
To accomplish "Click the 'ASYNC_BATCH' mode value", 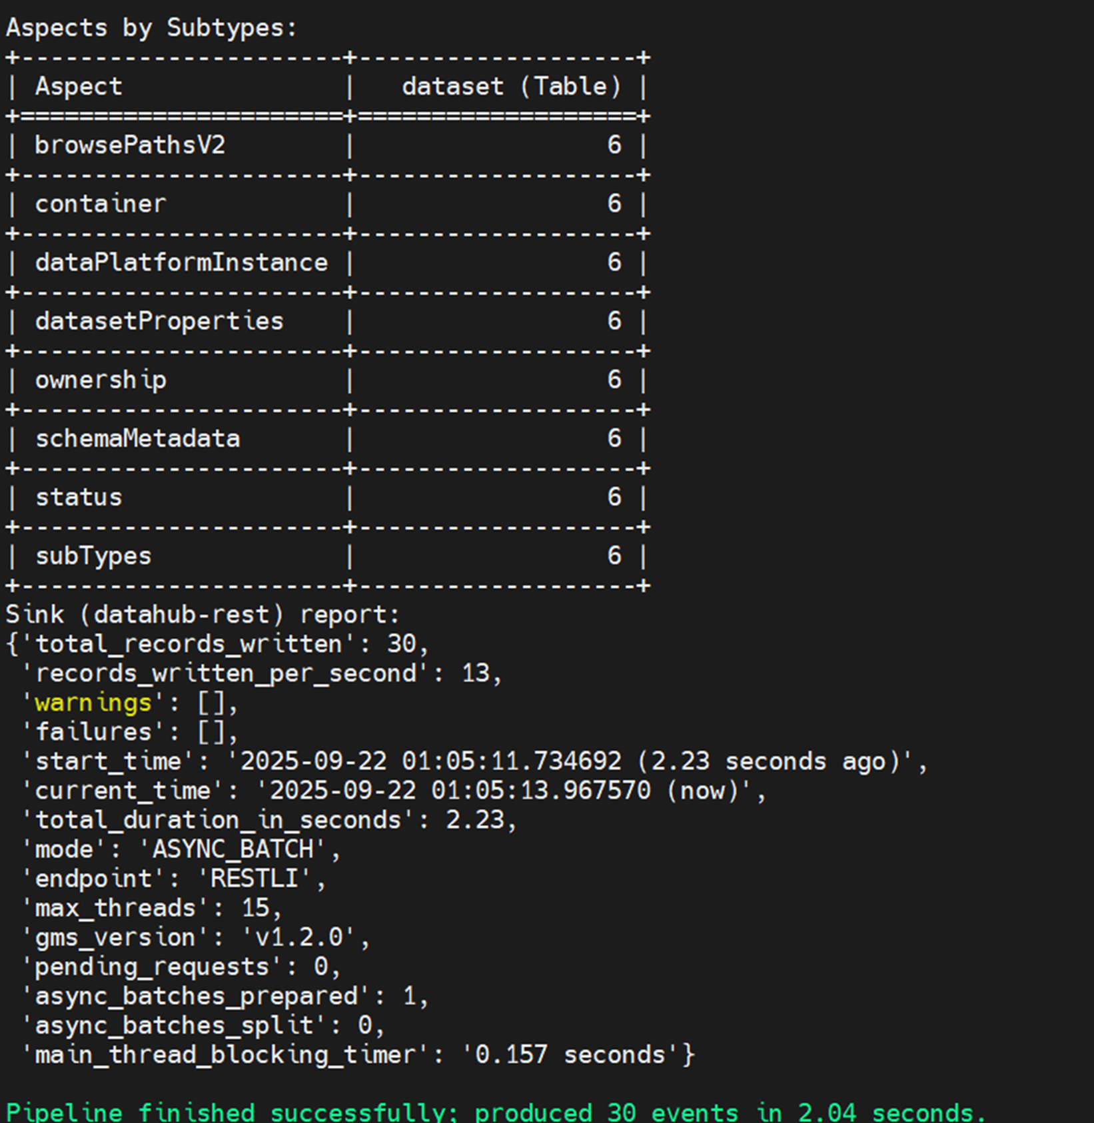I will point(233,849).
